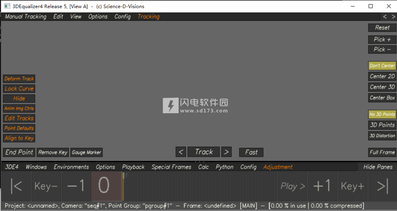This screenshot has height=211, width=397.
Task: Toggle the Fast tracking button
Action: coord(251,152)
